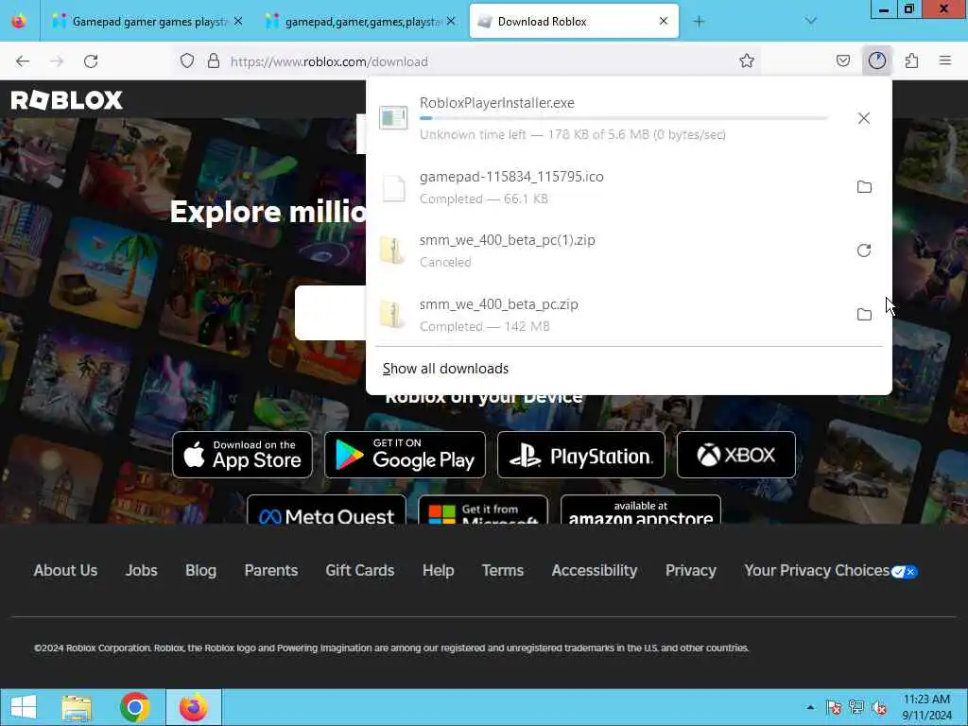Screen dimensions: 968x726
Task: Open the network tray icon
Action: pos(856,707)
